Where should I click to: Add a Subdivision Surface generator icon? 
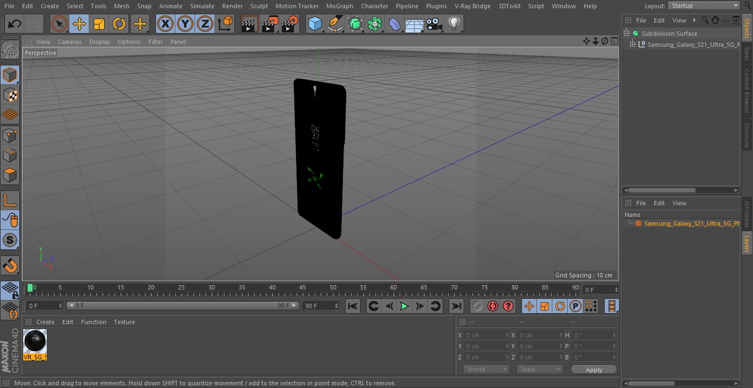pyautogui.click(x=355, y=24)
